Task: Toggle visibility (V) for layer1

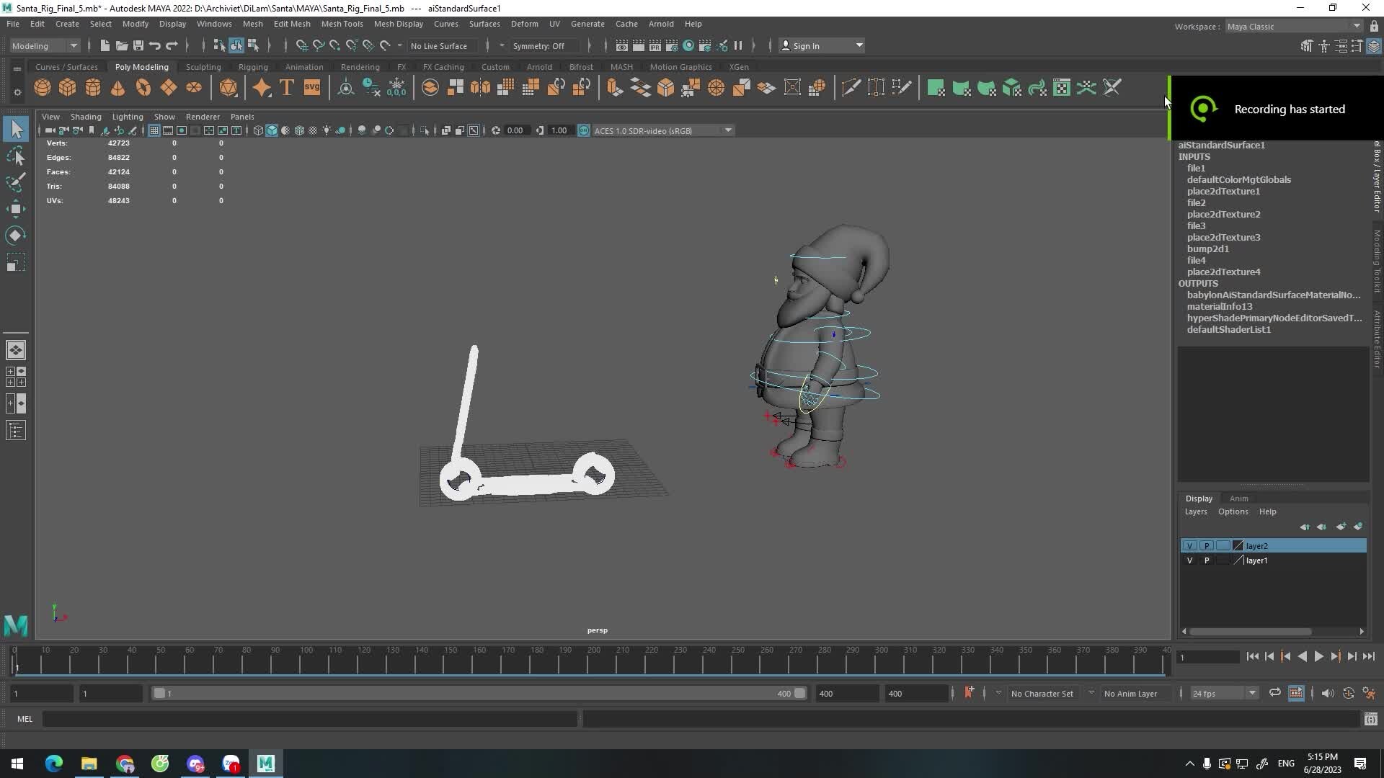Action: coord(1189,560)
